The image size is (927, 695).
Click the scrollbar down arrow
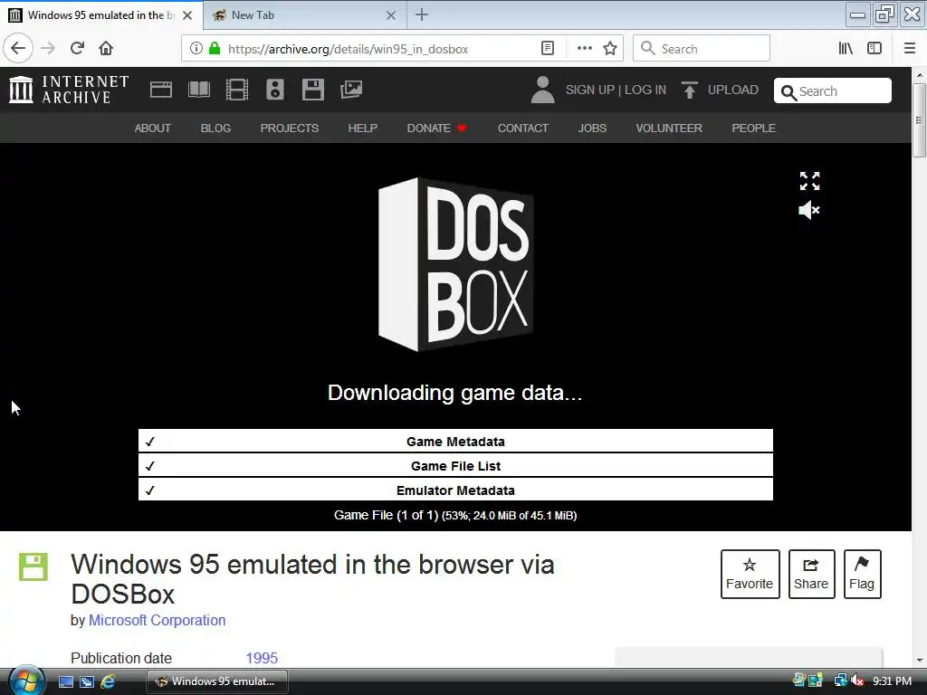tap(920, 661)
